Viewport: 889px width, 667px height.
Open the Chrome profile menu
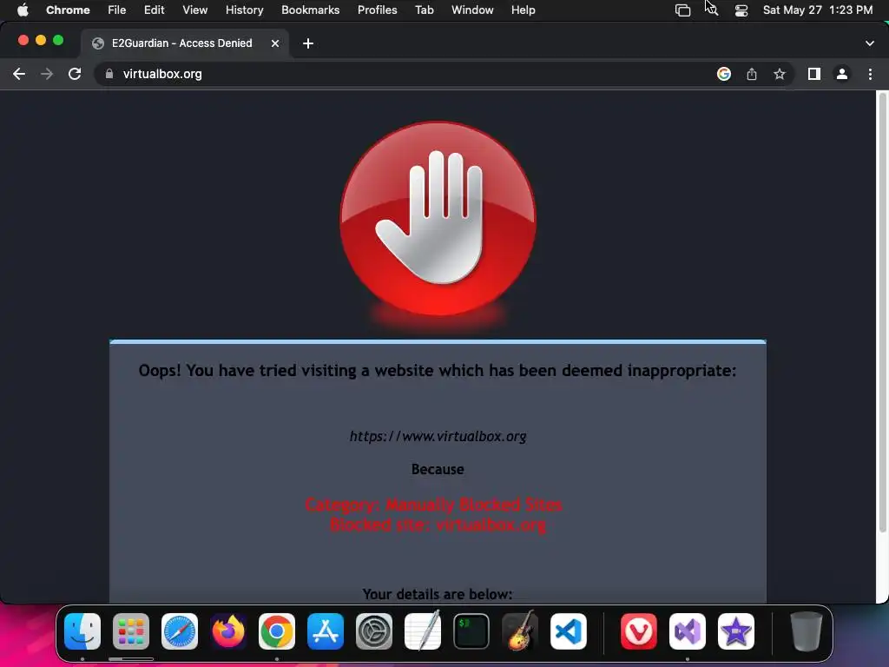point(842,74)
